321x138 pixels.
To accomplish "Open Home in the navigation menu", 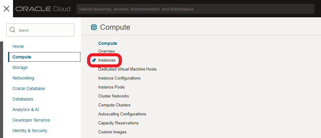I will (18, 46).
